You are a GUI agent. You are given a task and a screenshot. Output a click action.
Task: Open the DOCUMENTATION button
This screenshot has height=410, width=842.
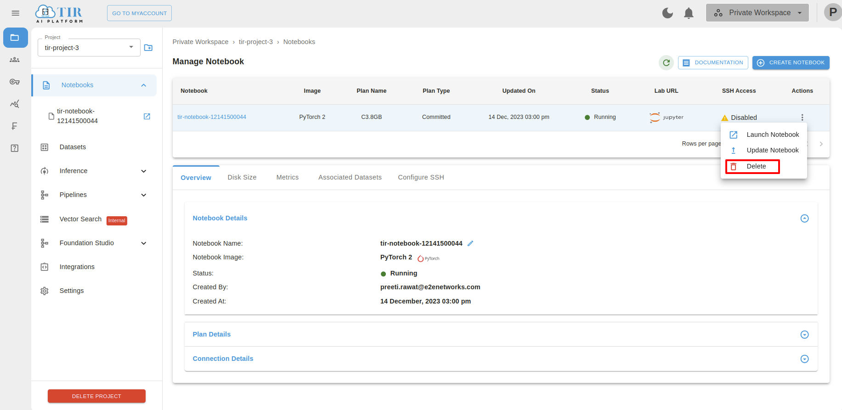pyautogui.click(x=713, y=62)
